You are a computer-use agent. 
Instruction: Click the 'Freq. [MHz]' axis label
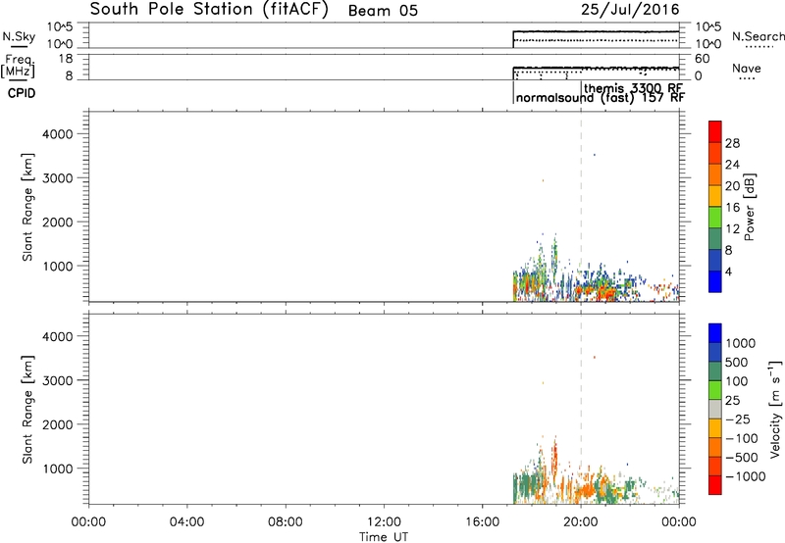pyautogui.click(x=19, y=67)
